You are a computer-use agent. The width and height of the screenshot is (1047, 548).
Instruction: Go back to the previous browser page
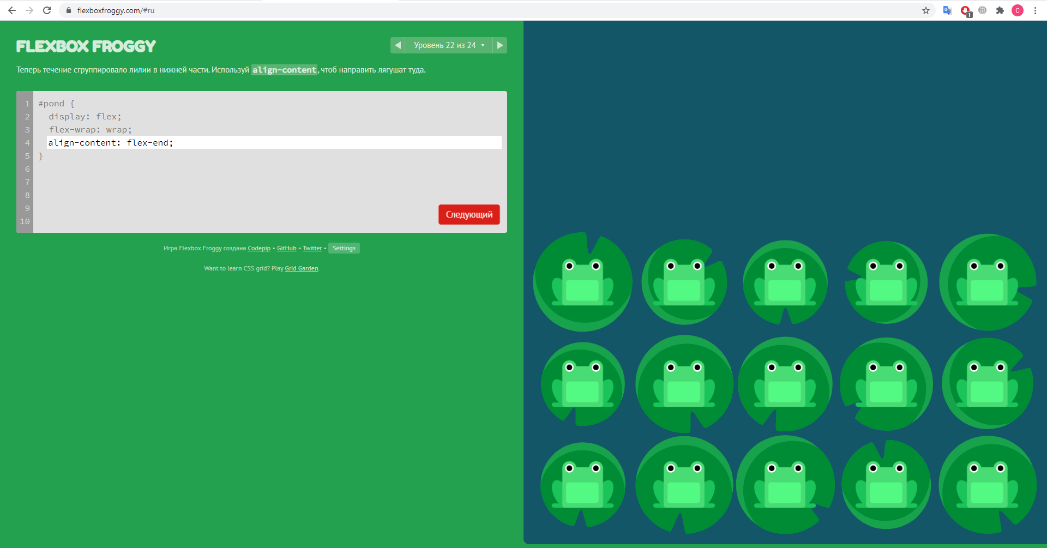click(x=12, y=10)
